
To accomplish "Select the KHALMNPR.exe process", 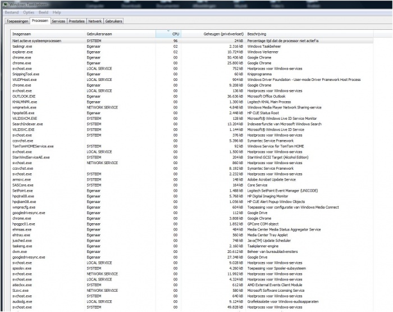I will [x=192, y=102].
